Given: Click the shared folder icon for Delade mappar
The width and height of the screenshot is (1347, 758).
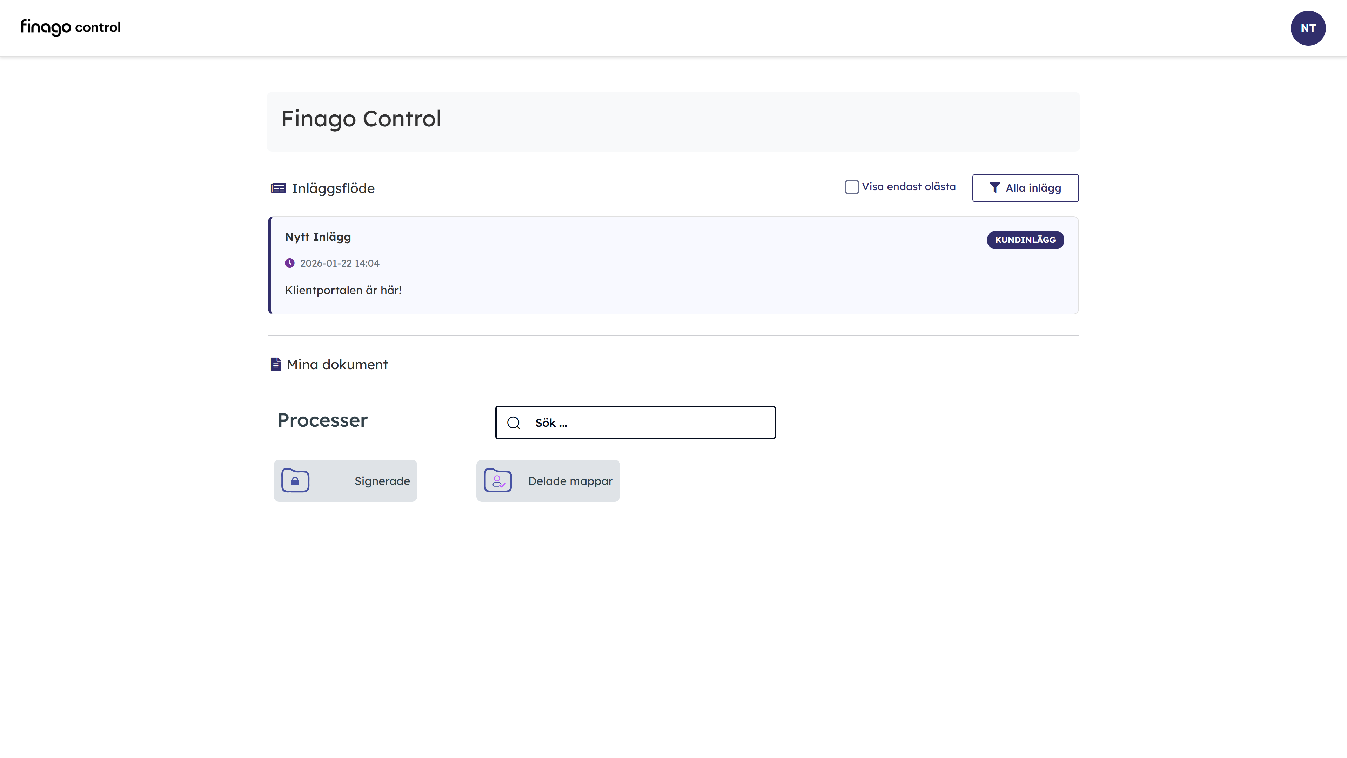Looking at the screenshot, I should tap(498, 480).
